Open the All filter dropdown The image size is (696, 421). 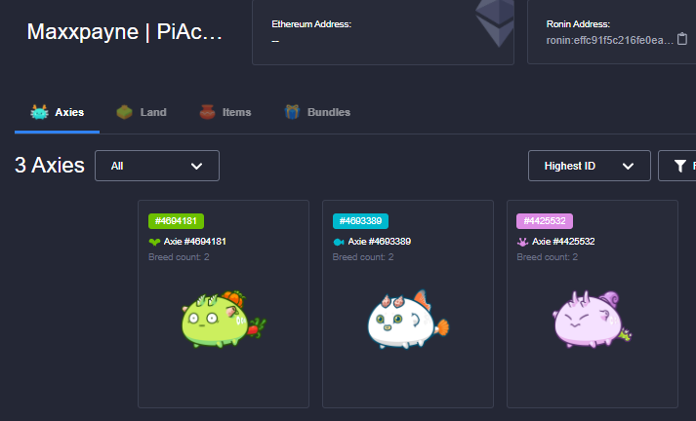tap(157, 166)
